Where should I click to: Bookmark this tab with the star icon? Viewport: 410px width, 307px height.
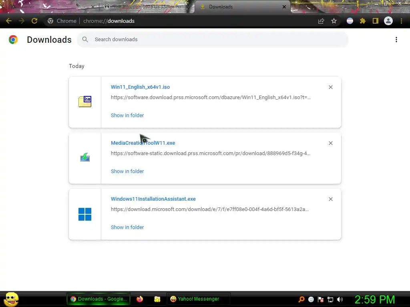pos(334,21)
